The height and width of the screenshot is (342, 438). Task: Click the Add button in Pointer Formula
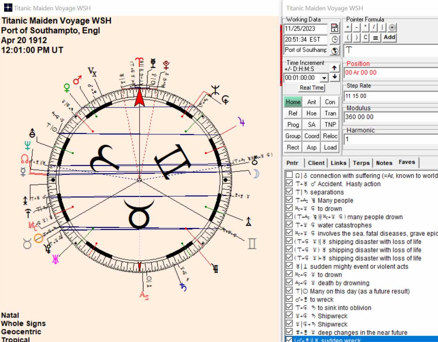(389, 37)
